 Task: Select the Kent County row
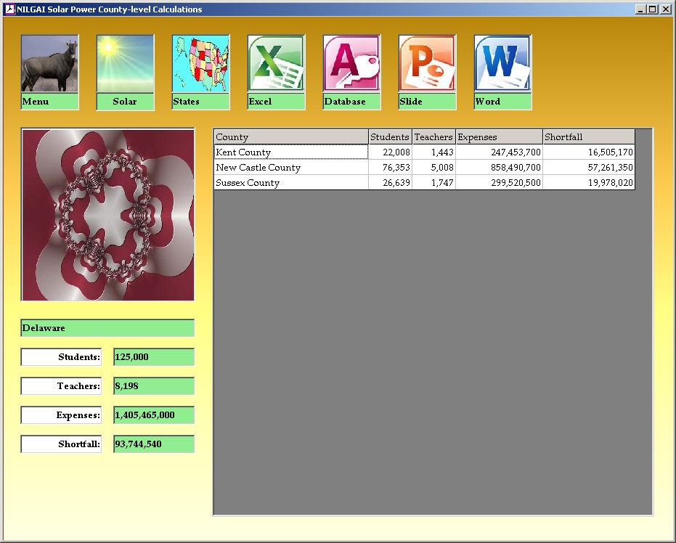(290, 152)
